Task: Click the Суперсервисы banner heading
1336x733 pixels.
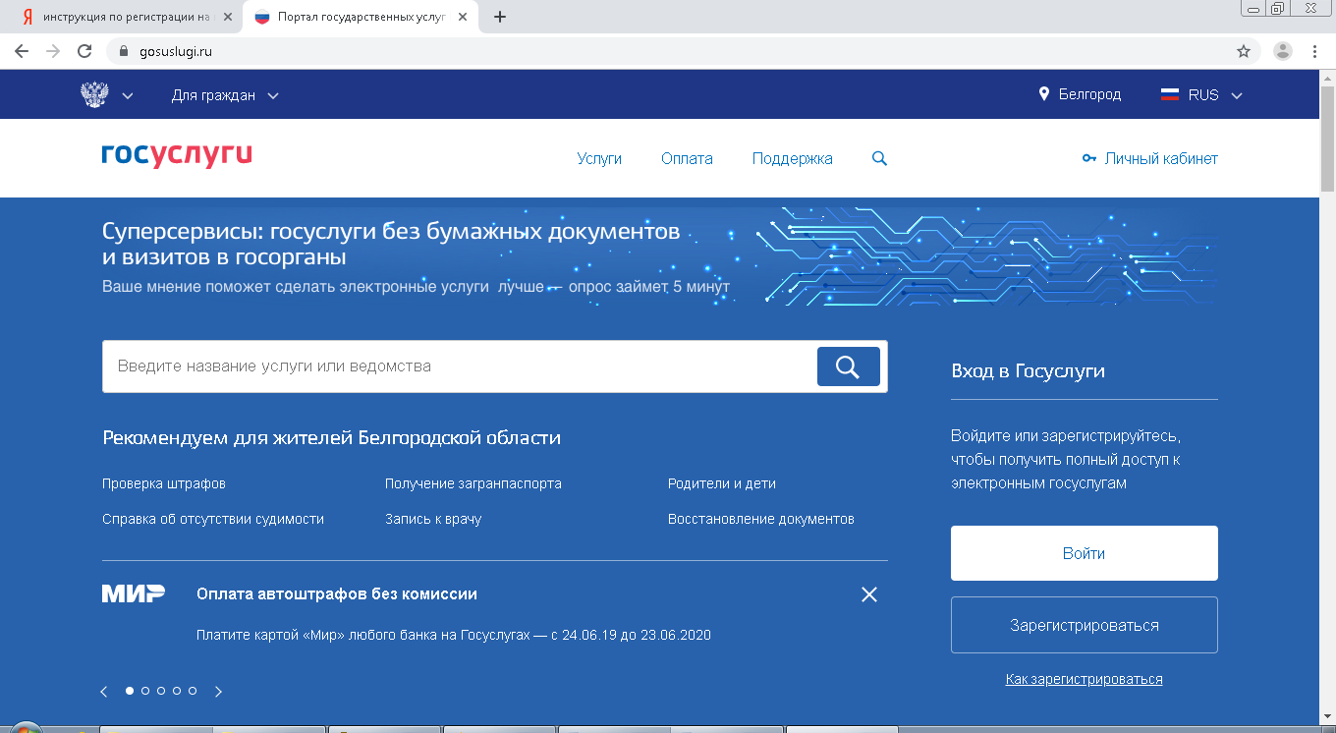Action: [x=391, y=244]
